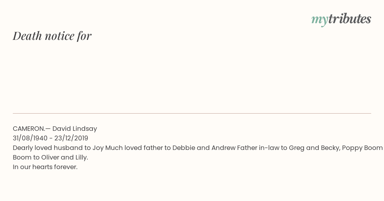Click the birth date 31/08/1940

[x=30, y=138]
